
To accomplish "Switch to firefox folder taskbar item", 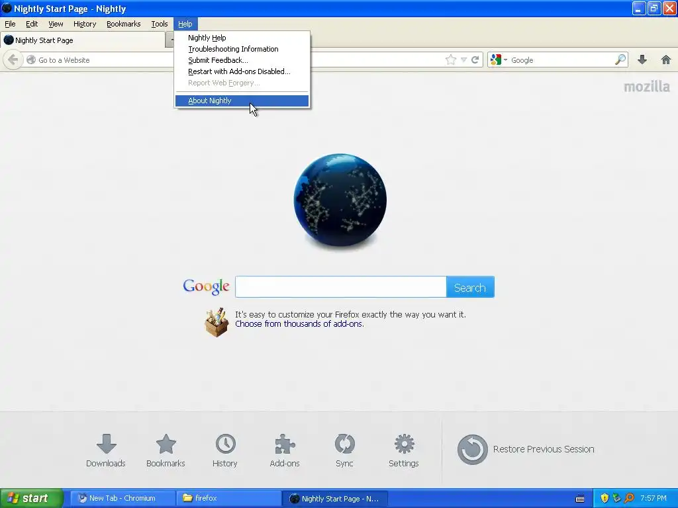I will coord(228,498).
